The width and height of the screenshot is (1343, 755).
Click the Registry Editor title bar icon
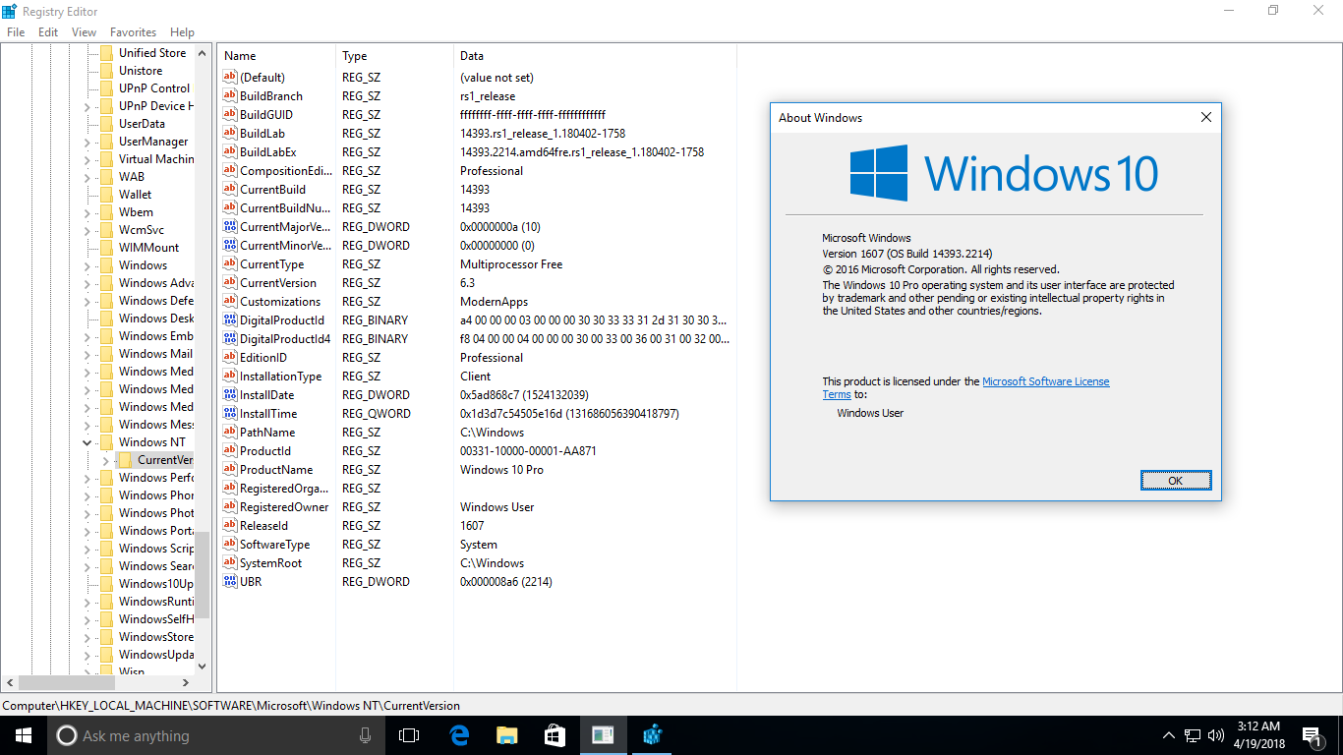pos(11,11)
